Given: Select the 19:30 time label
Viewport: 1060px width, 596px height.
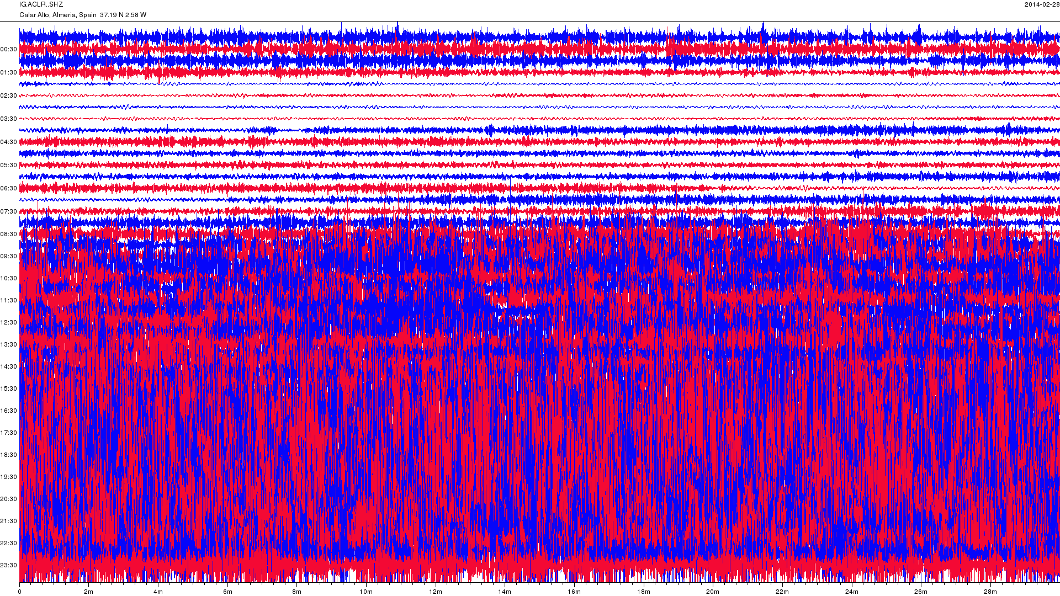Looking at the screenshot, I should pyautogui.click(x=9, y=477).
